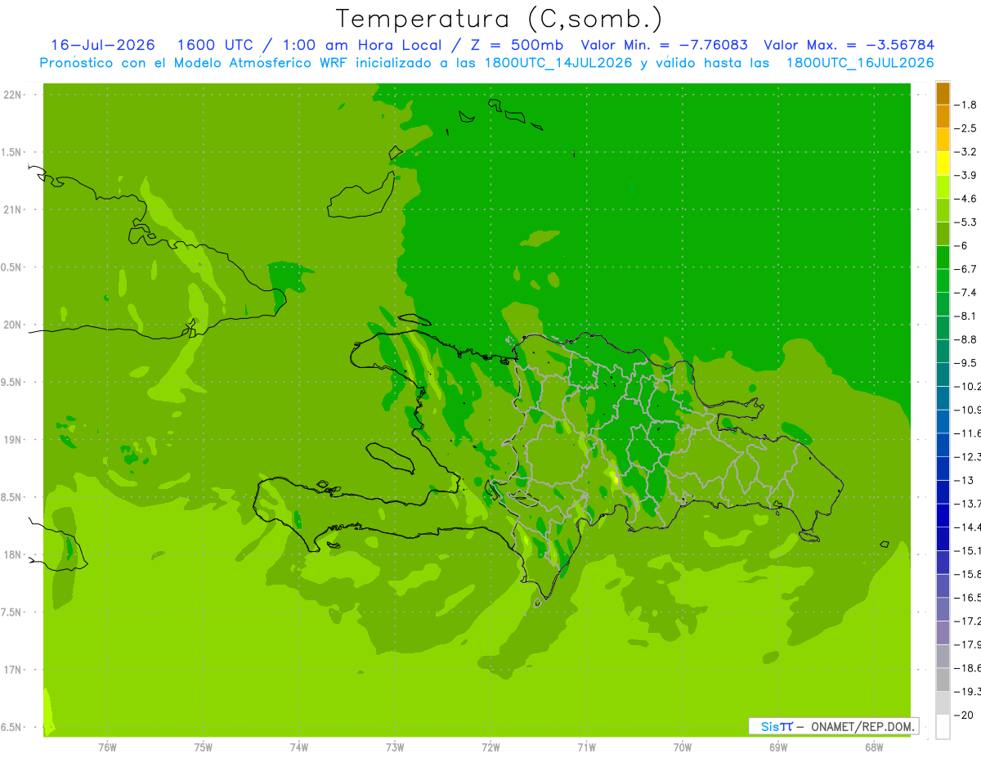Click the -8.8 color scale value

(x=965, y=339)
